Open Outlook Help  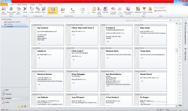click(186, 5)
